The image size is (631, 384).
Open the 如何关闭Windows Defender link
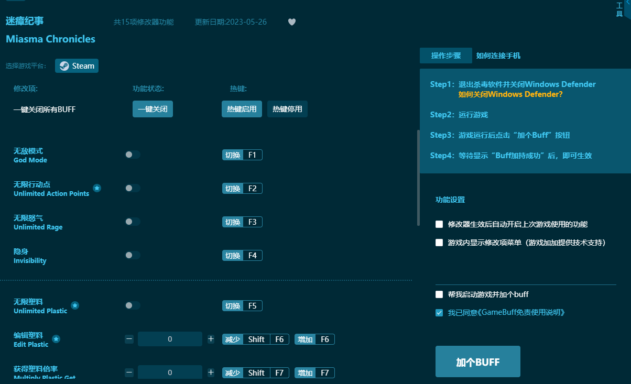point(510,94)
